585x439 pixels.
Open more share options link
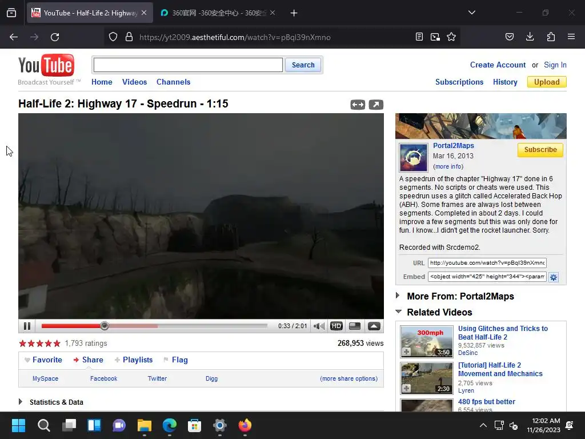point(349,378)
